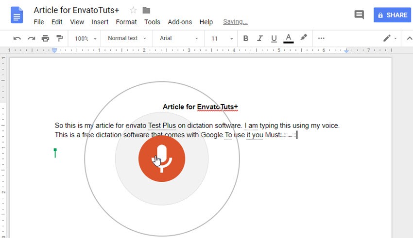
Task: Choose text color with the A icon
Action: click(288, 38)
